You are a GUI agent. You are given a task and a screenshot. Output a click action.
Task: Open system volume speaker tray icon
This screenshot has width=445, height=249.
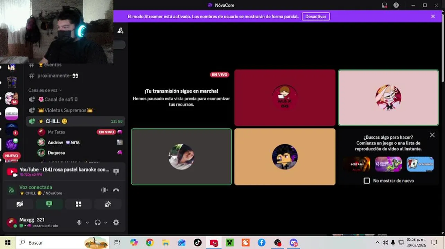point(385,243)
